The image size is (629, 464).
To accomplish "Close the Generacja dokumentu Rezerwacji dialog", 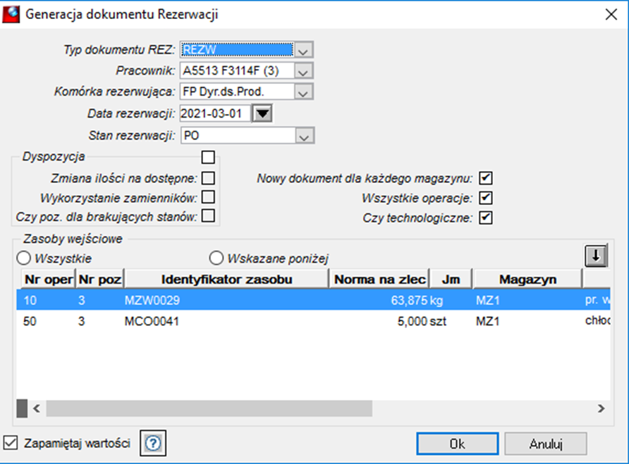I will point(611,14).
